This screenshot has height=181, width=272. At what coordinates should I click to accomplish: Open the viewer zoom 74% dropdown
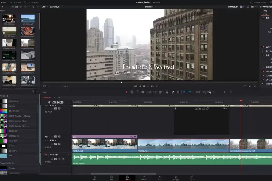(47, 7)
